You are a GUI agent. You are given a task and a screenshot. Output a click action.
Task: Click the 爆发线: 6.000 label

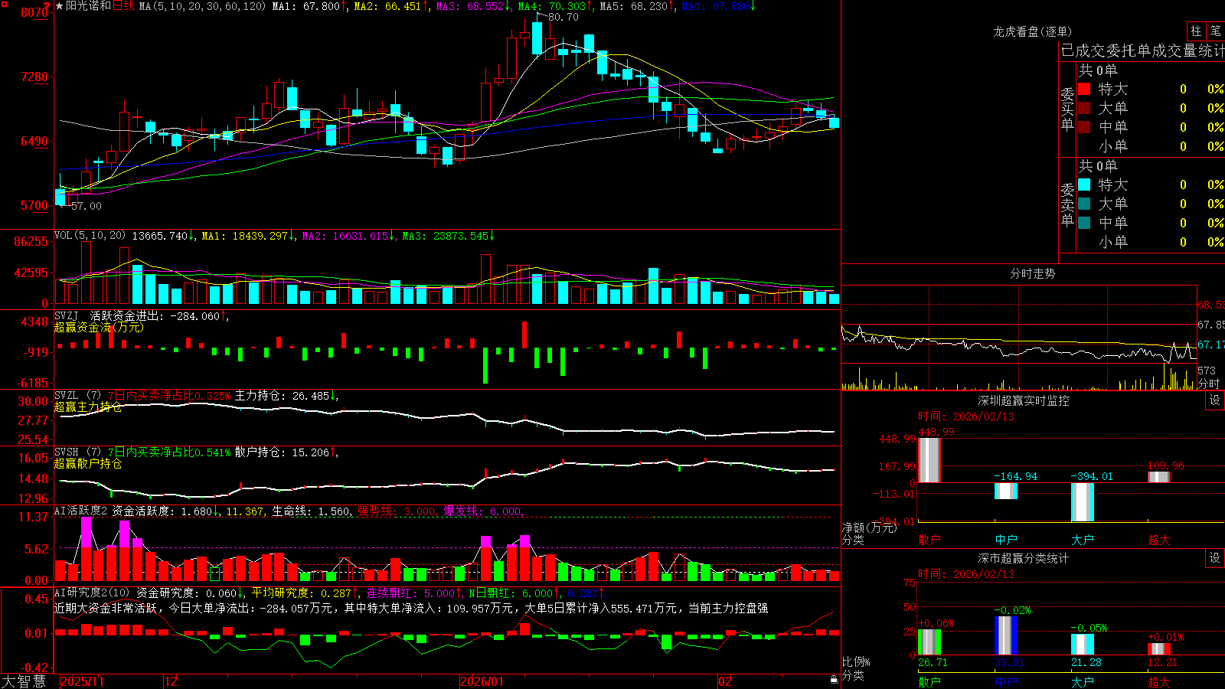485,511
